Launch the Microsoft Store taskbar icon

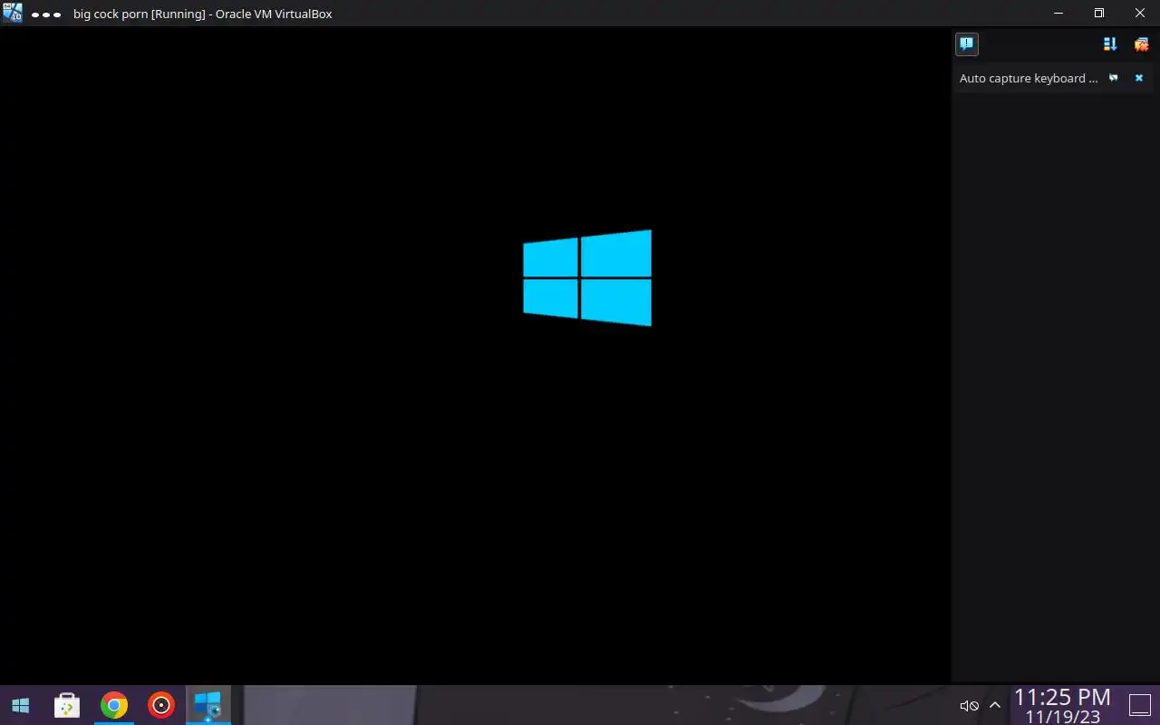pyautogui.click(x=67, y=705)
